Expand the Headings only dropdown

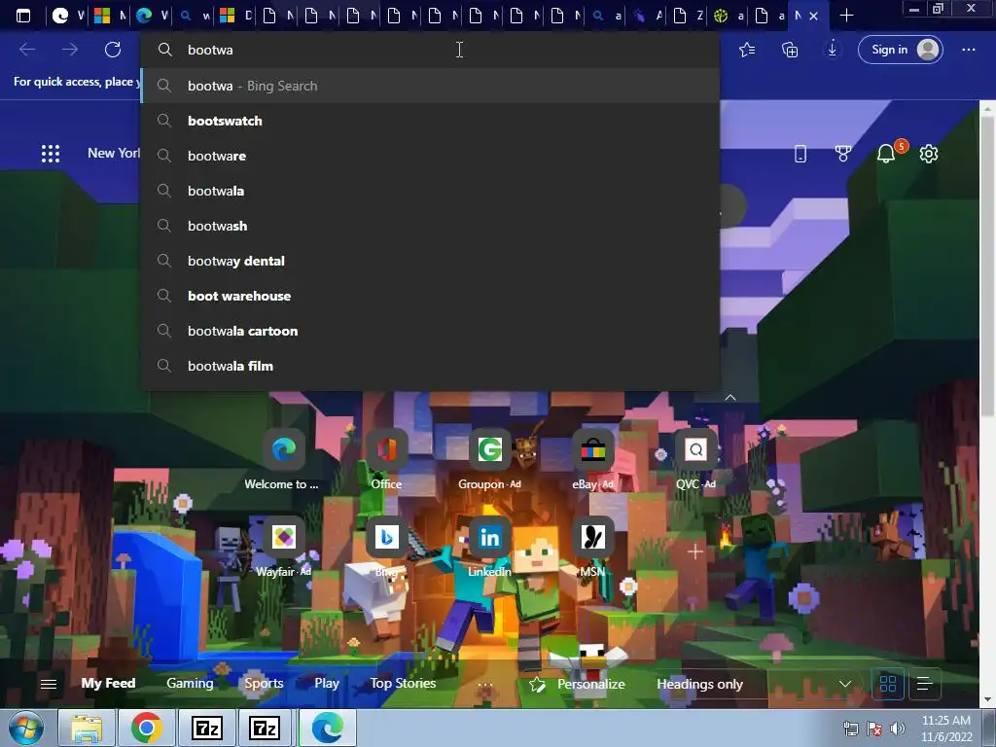click(x=754, y=684)
